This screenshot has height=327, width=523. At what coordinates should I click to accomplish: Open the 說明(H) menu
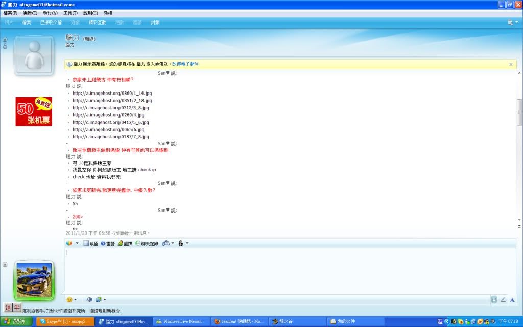(90, 13)
